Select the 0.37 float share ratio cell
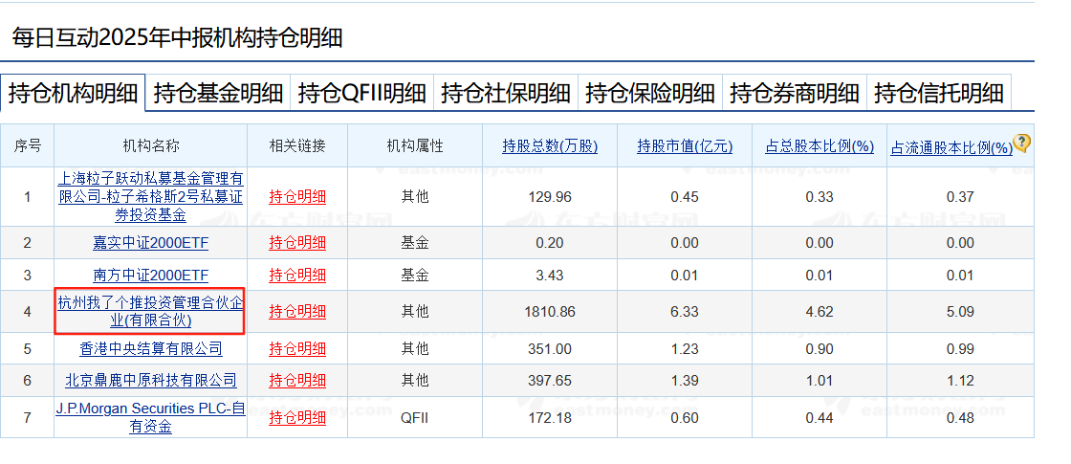 [960, 197]
